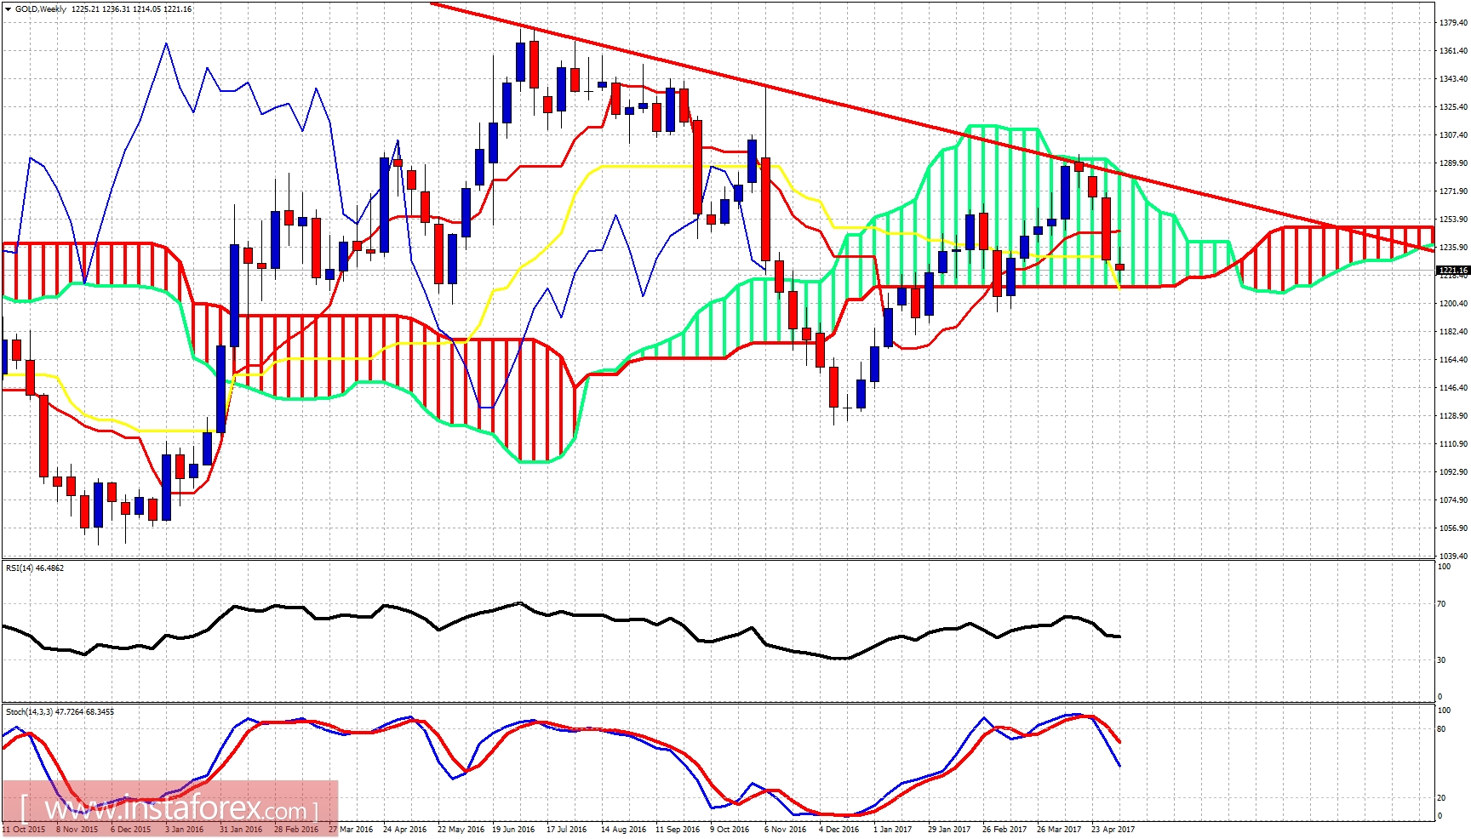Viewport: 1471px width, 839px height.
Task: Click the 1092.90 price axis label
Action: 1453,472
